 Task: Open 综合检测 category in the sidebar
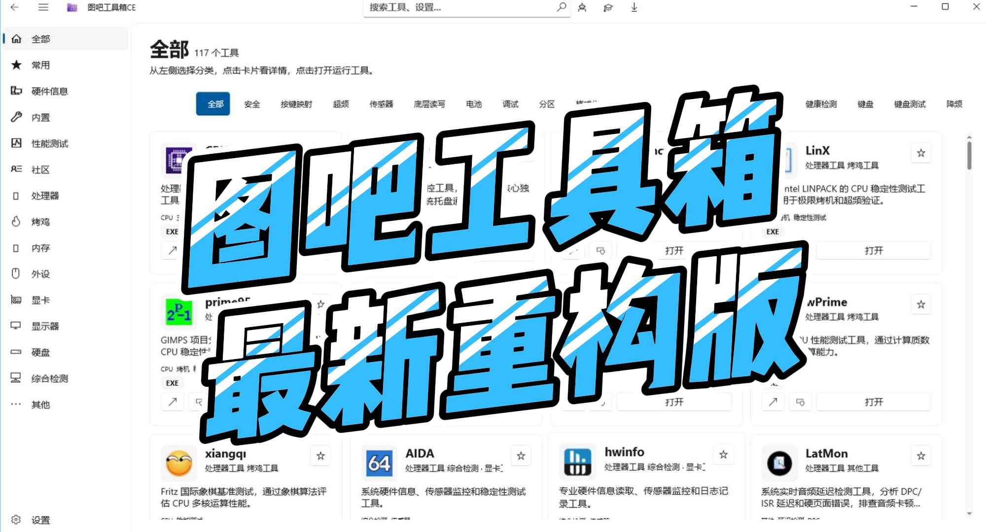point(66,378)
